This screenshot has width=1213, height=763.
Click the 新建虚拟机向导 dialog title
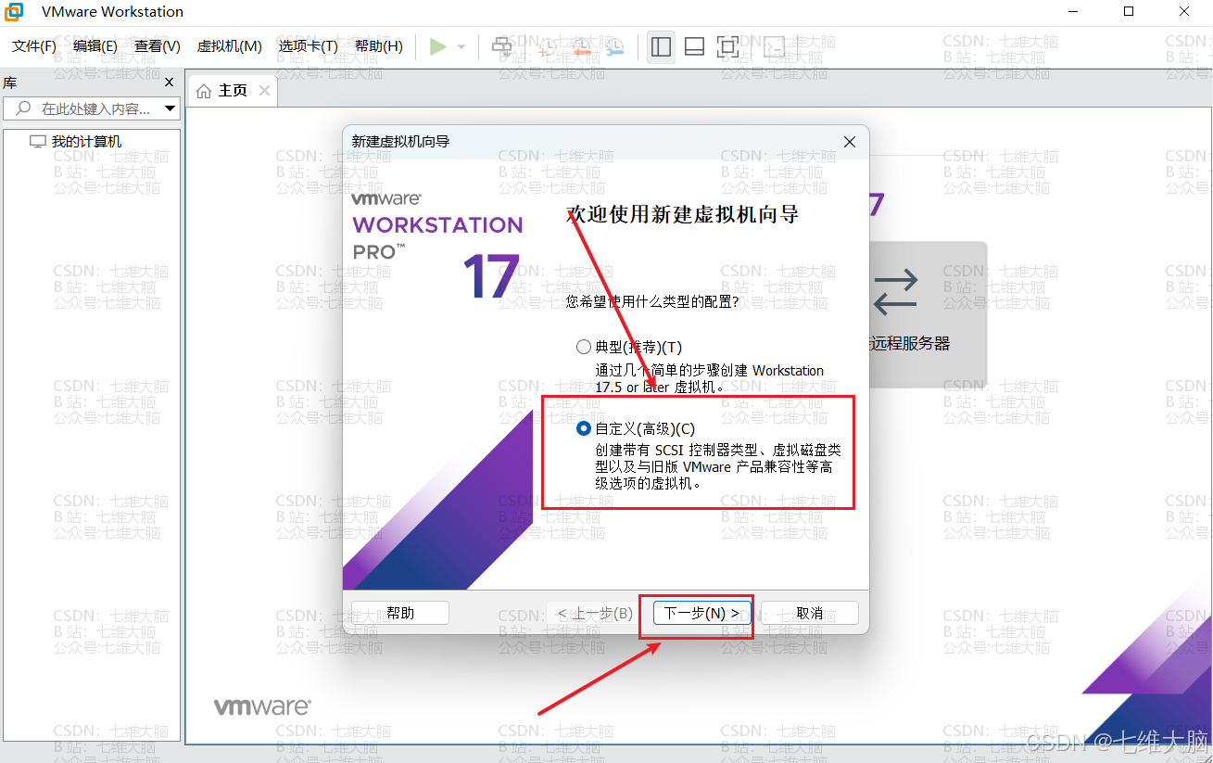pos(400,142)
